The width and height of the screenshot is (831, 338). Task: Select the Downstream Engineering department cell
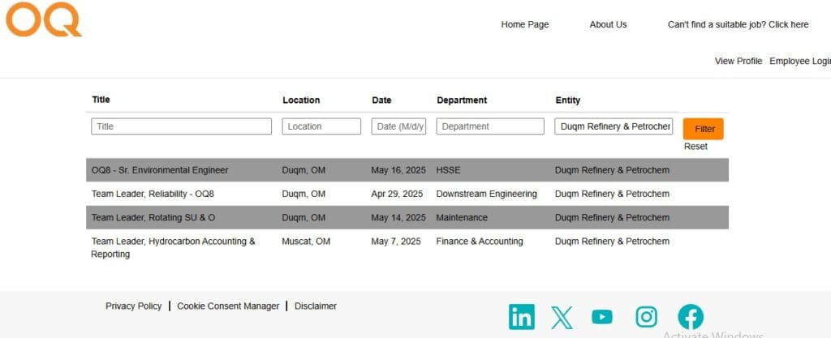487,194
